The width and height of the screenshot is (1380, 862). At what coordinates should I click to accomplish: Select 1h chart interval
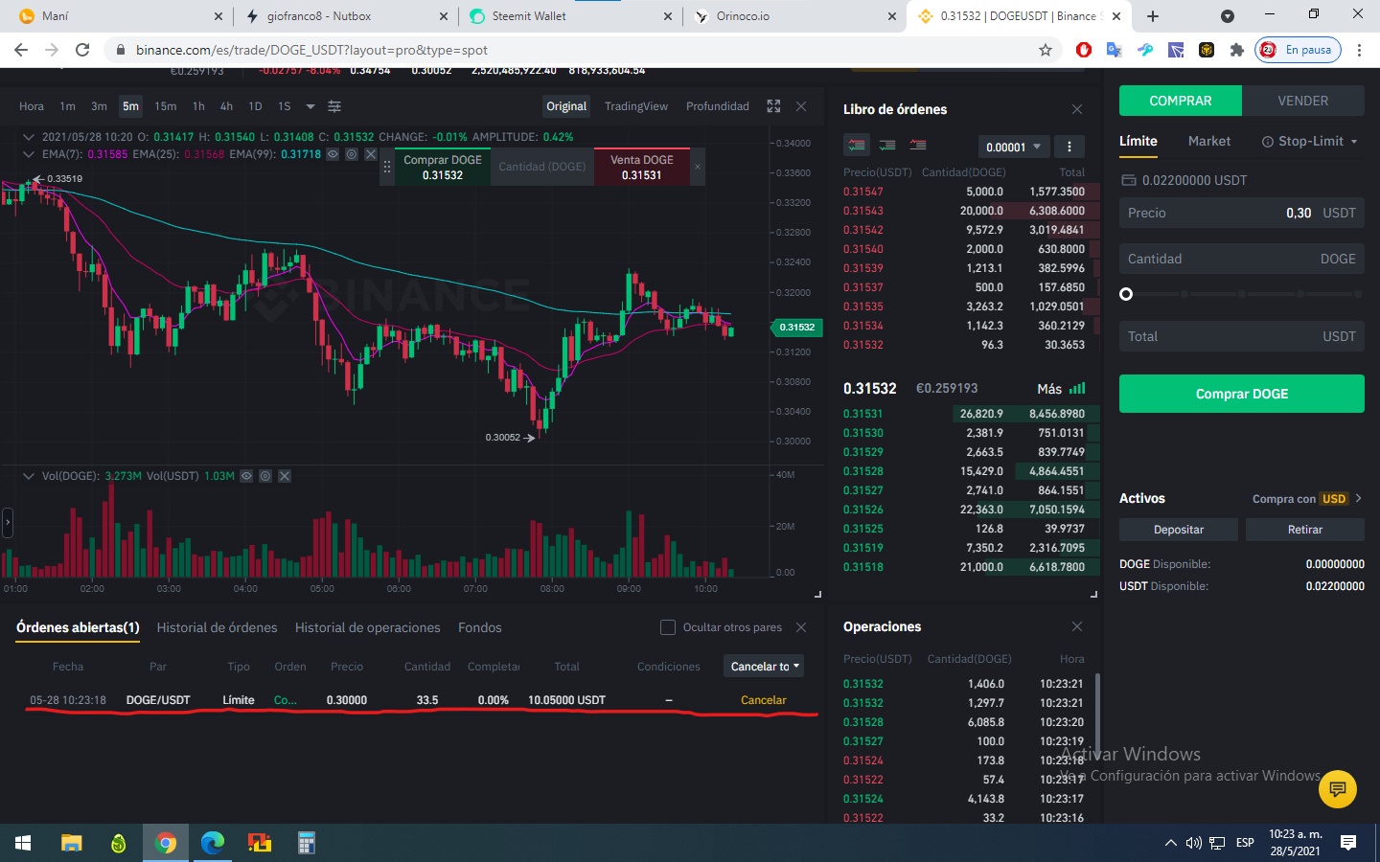tap(198, 106)
